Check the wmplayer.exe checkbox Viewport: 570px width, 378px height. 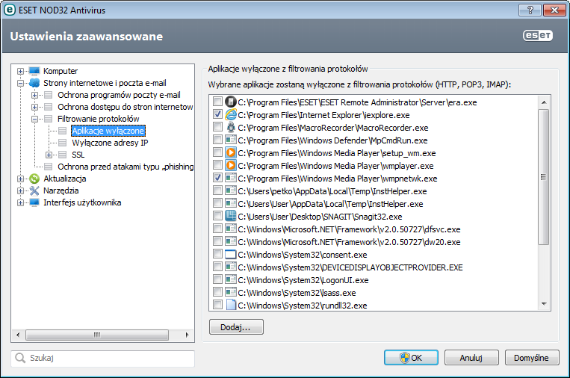[x=217, y=164]
